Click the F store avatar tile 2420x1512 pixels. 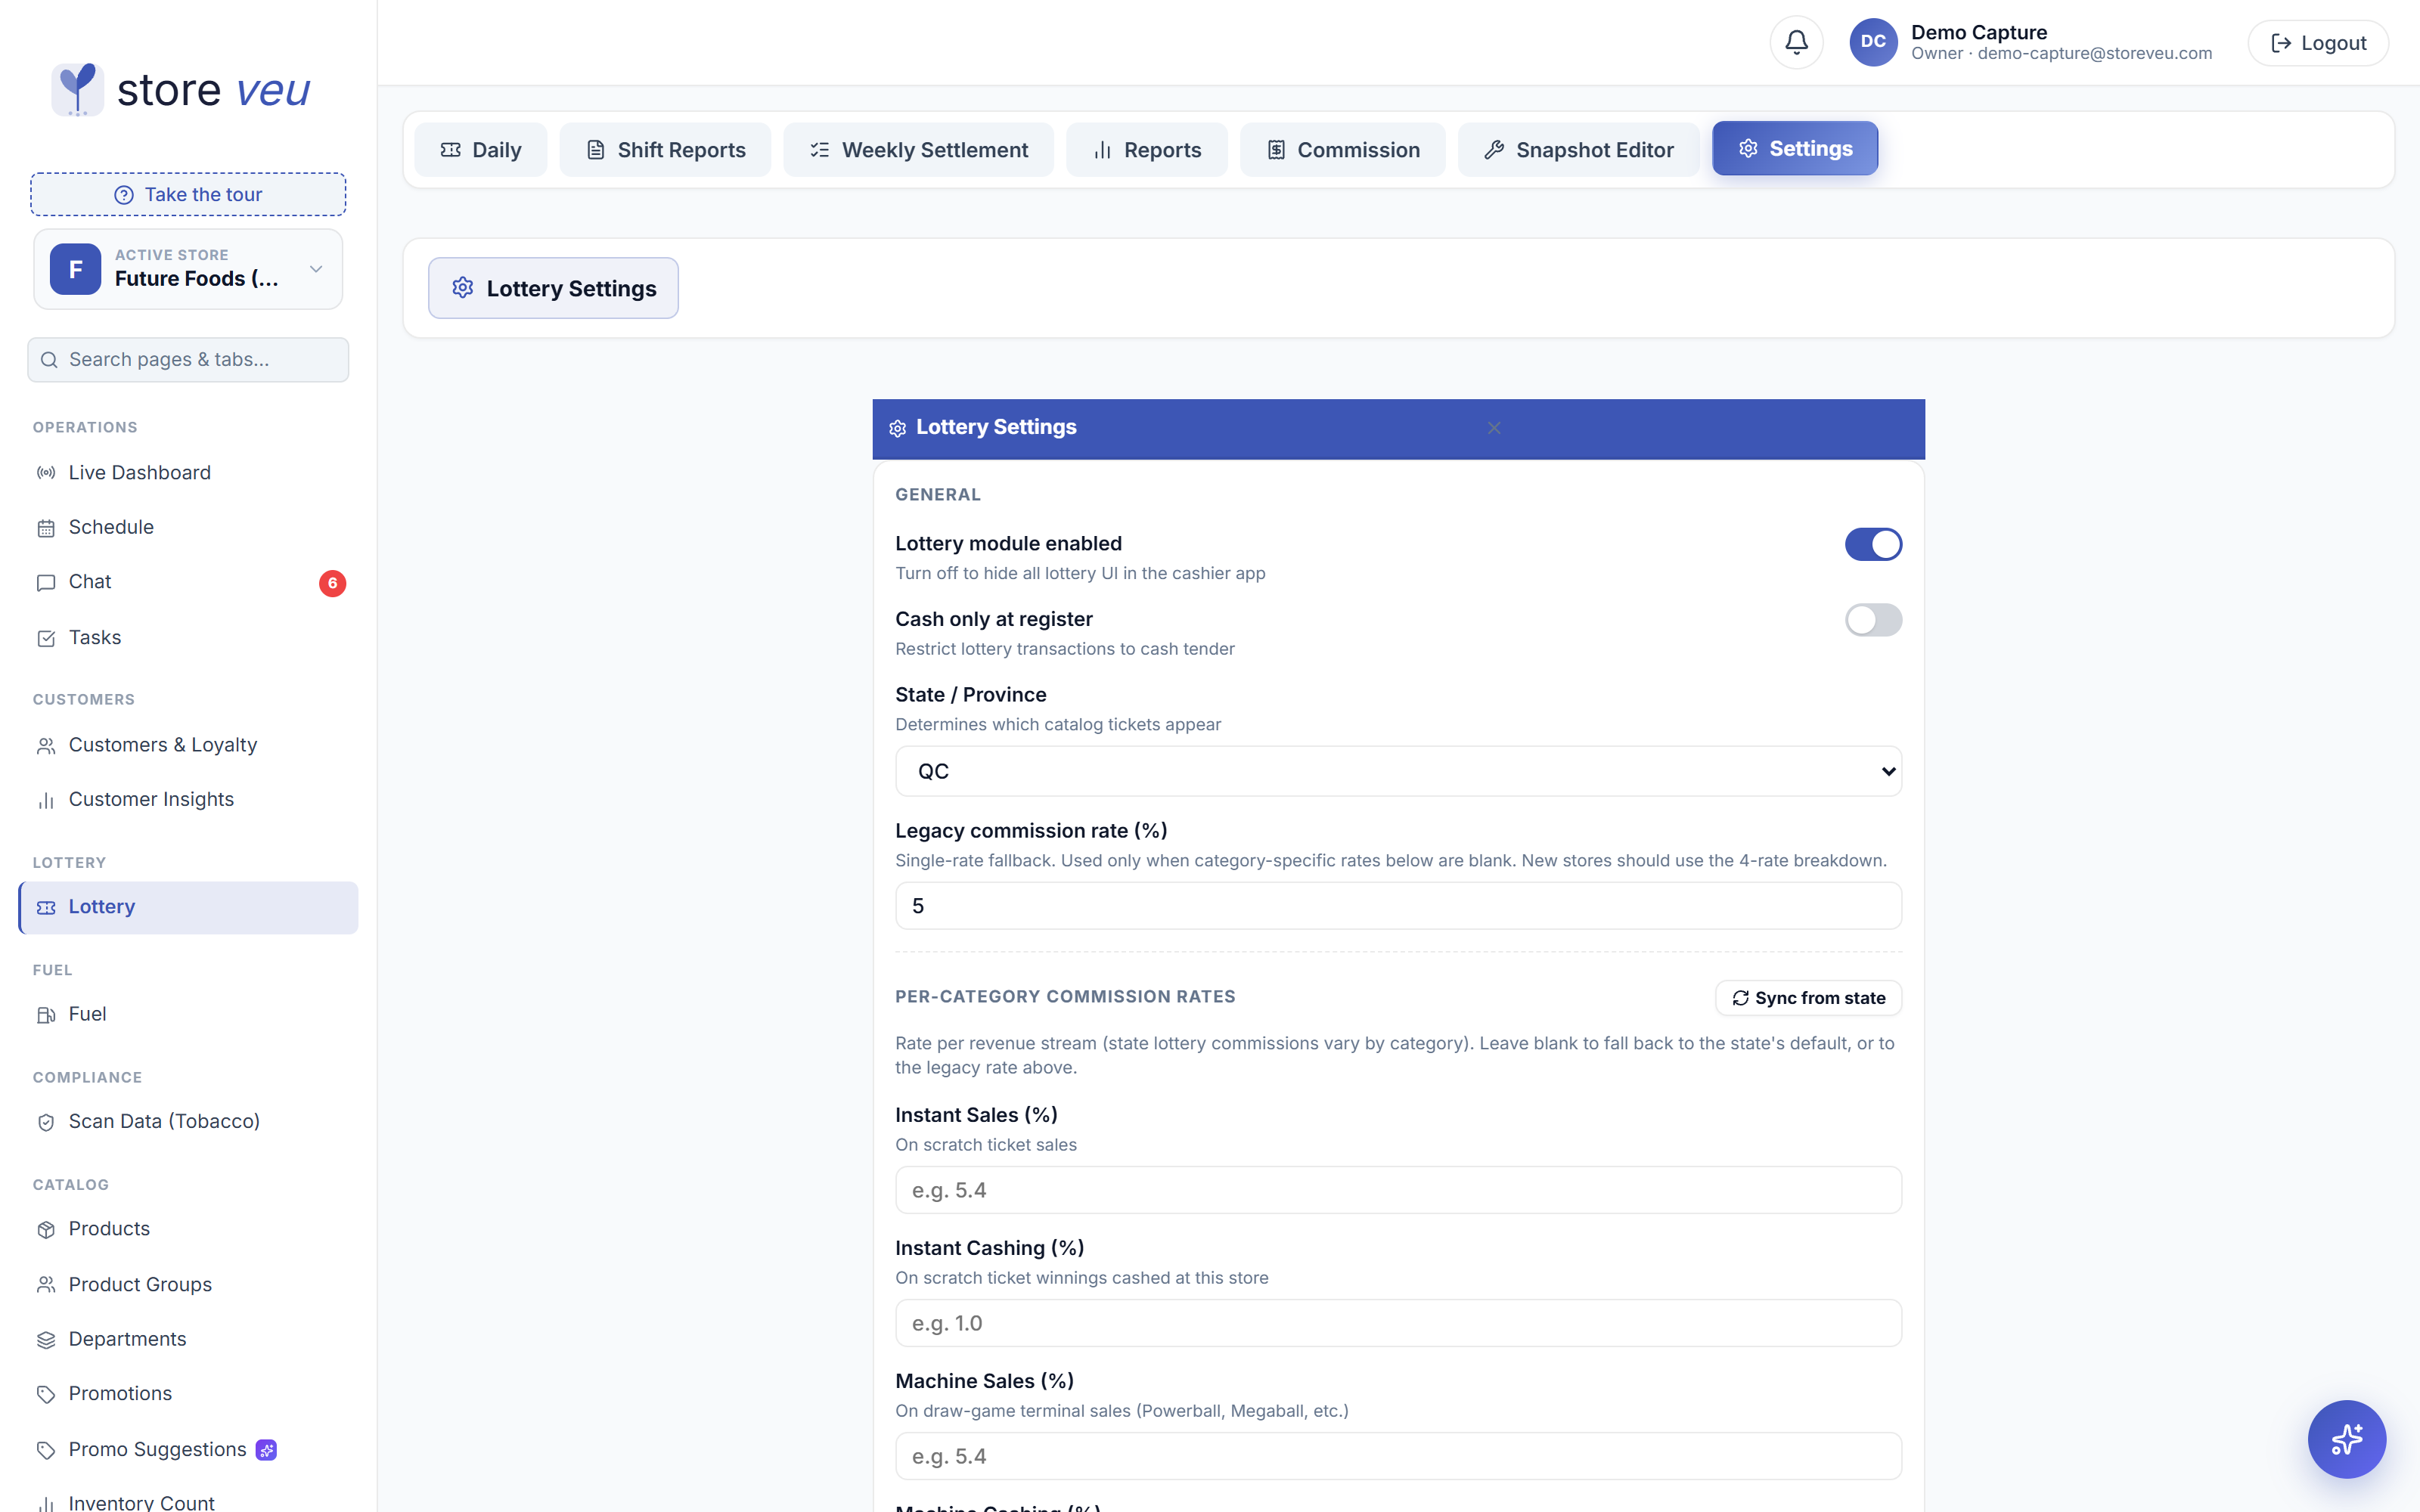[x=75, y=269]
